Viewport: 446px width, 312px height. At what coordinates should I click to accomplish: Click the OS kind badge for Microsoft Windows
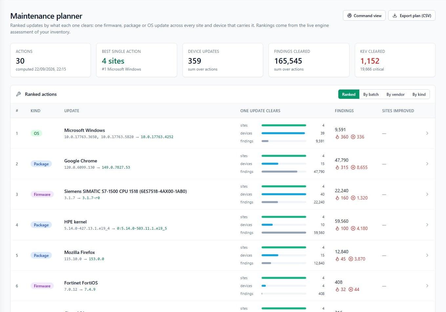(x=36, y=133)
